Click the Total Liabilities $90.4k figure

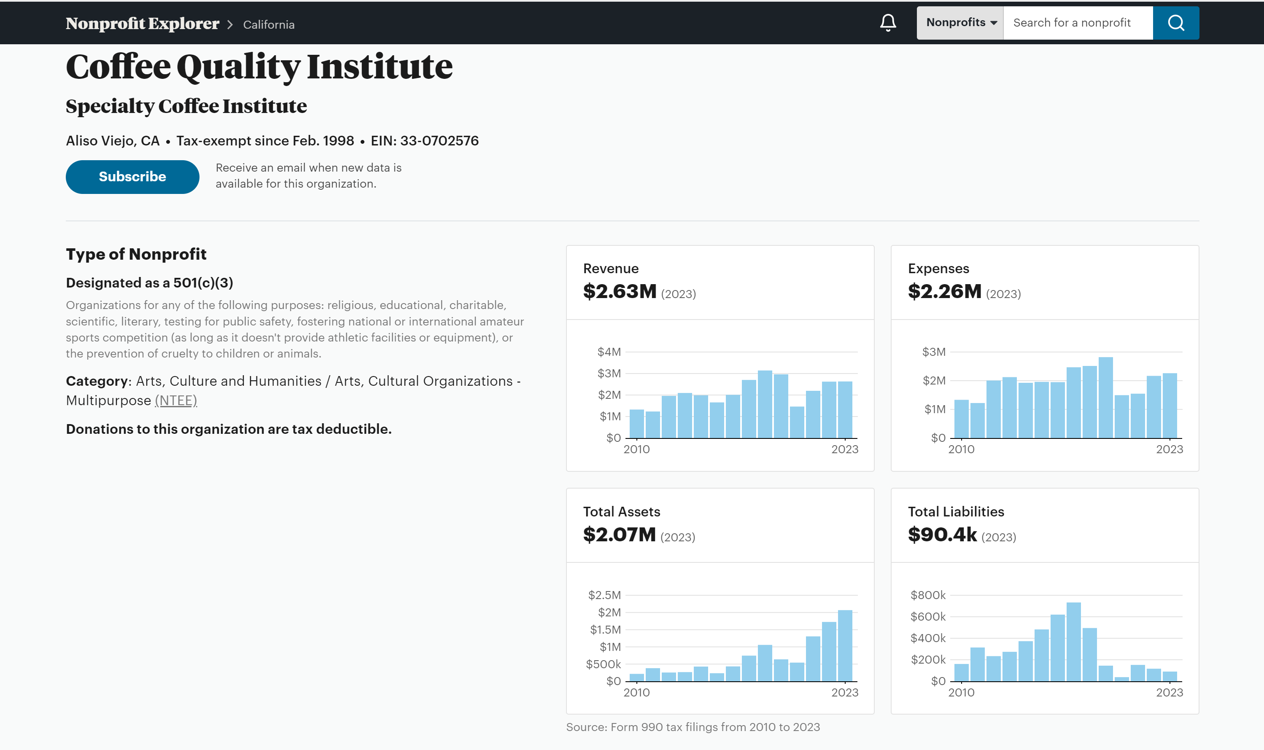coord(942,535)
